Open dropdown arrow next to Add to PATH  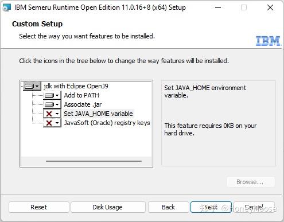[57, 95]
